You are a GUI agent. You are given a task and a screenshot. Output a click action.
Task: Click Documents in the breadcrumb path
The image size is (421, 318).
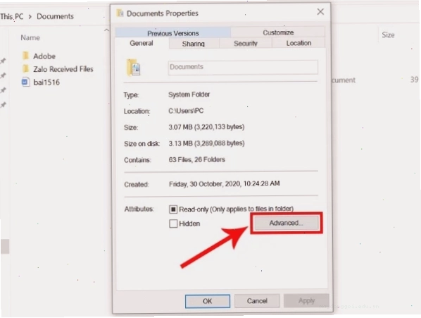click(55, 16)
